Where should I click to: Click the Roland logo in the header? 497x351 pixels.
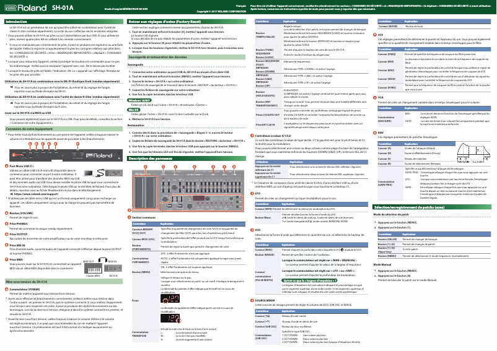click(23, 7)
